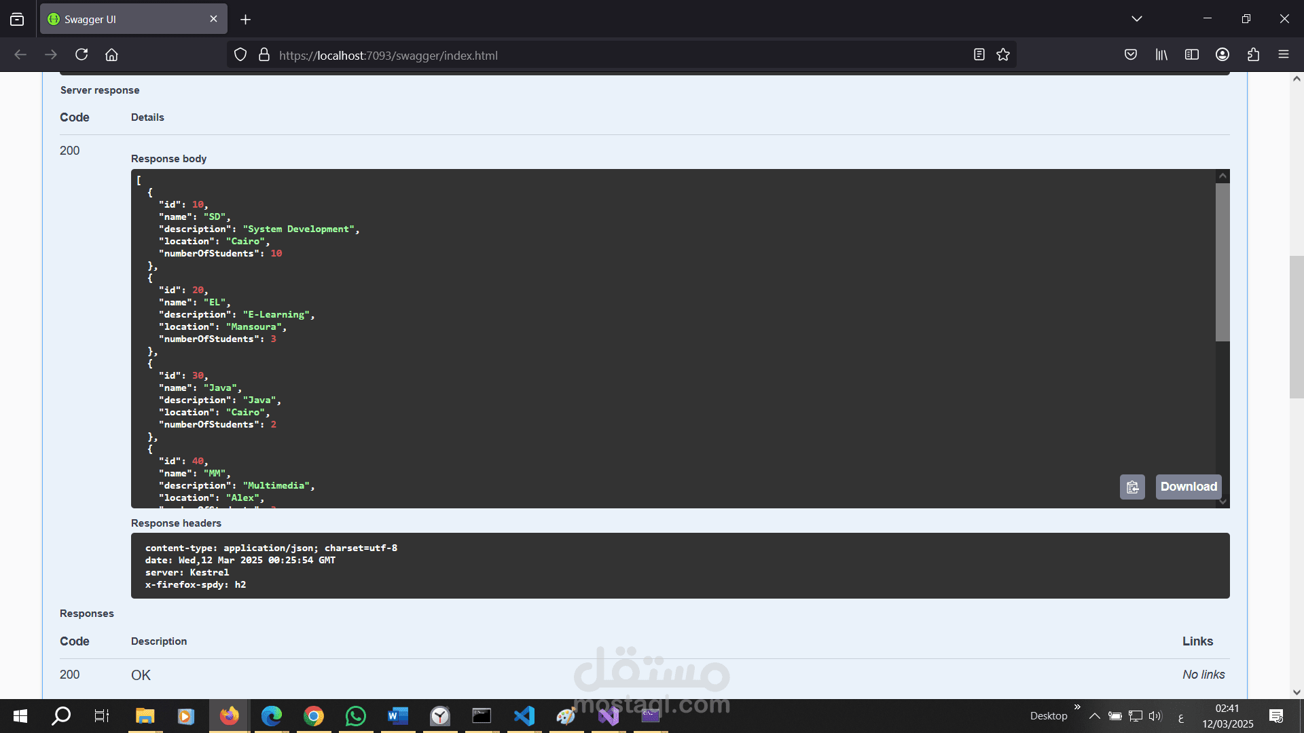Toggle the sidebars view icon
The width and height of the screenshot is (1304, 733).
coord(1192,55)
